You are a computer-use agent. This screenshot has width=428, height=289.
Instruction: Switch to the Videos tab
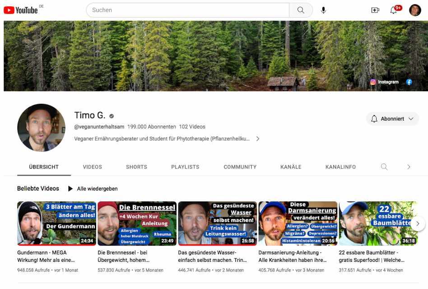pyautogui.click(x=92, y=167)
